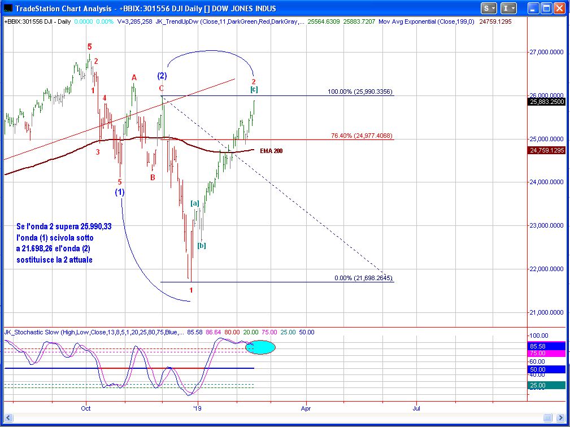This screenshot has height=427, width=570.
Task: Select the cyan ellipse on stochastic panel
Action: point(260,347)
